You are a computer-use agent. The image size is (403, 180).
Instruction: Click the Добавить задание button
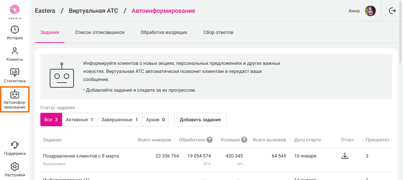point(200,120)
